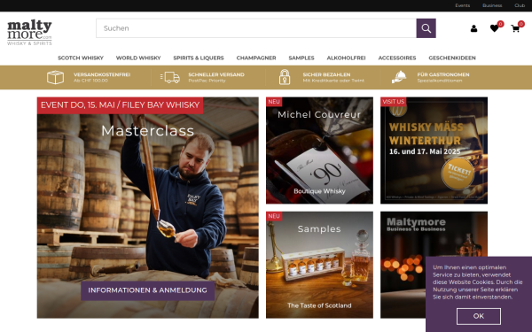Viewport: 532px width, 332px height.
Task: Click the Informationen & Anmeldung button
Action: click(x=147, y=290)
